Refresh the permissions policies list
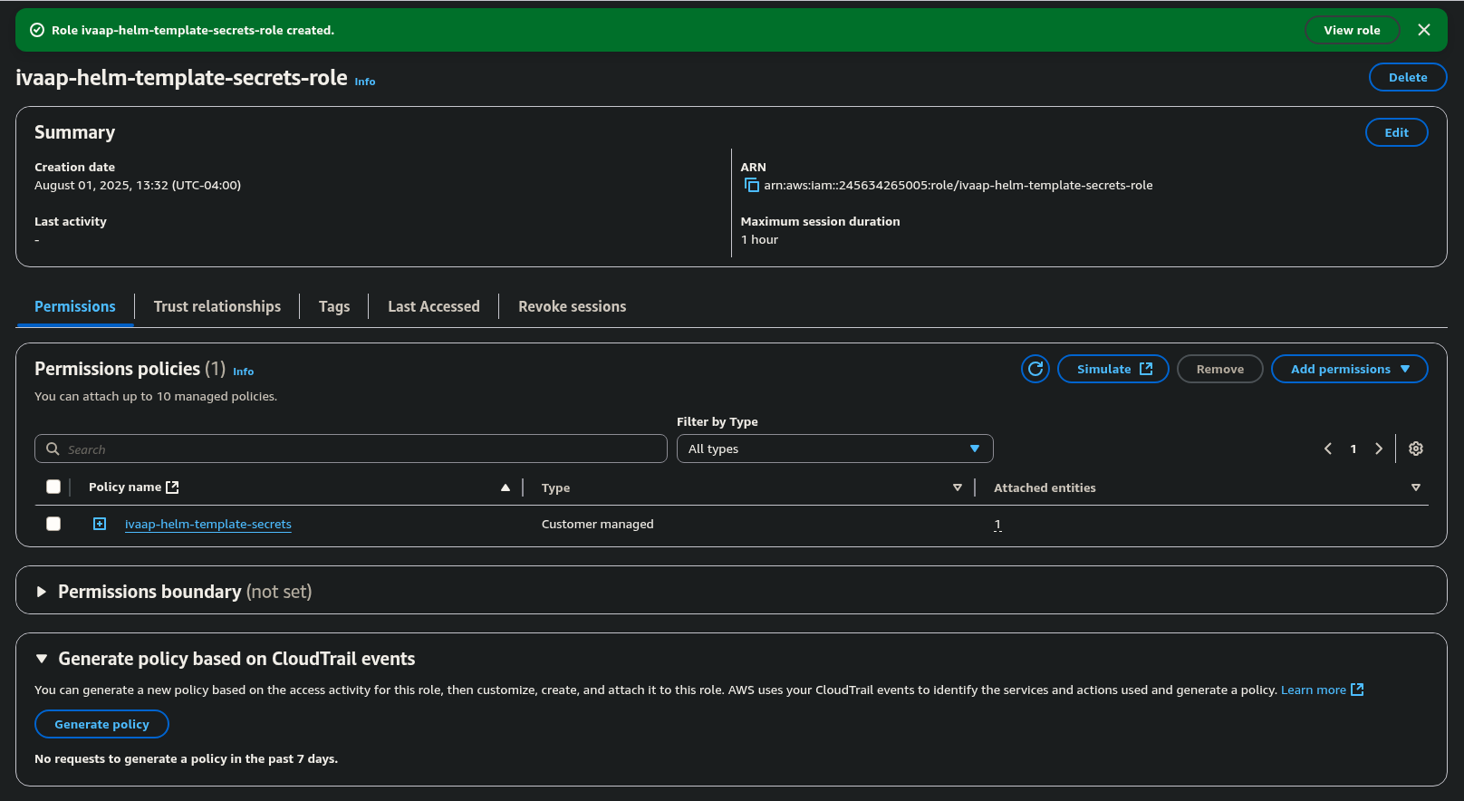The height and width of the screenshot is (801, 1464). (x=1035, y=369)
